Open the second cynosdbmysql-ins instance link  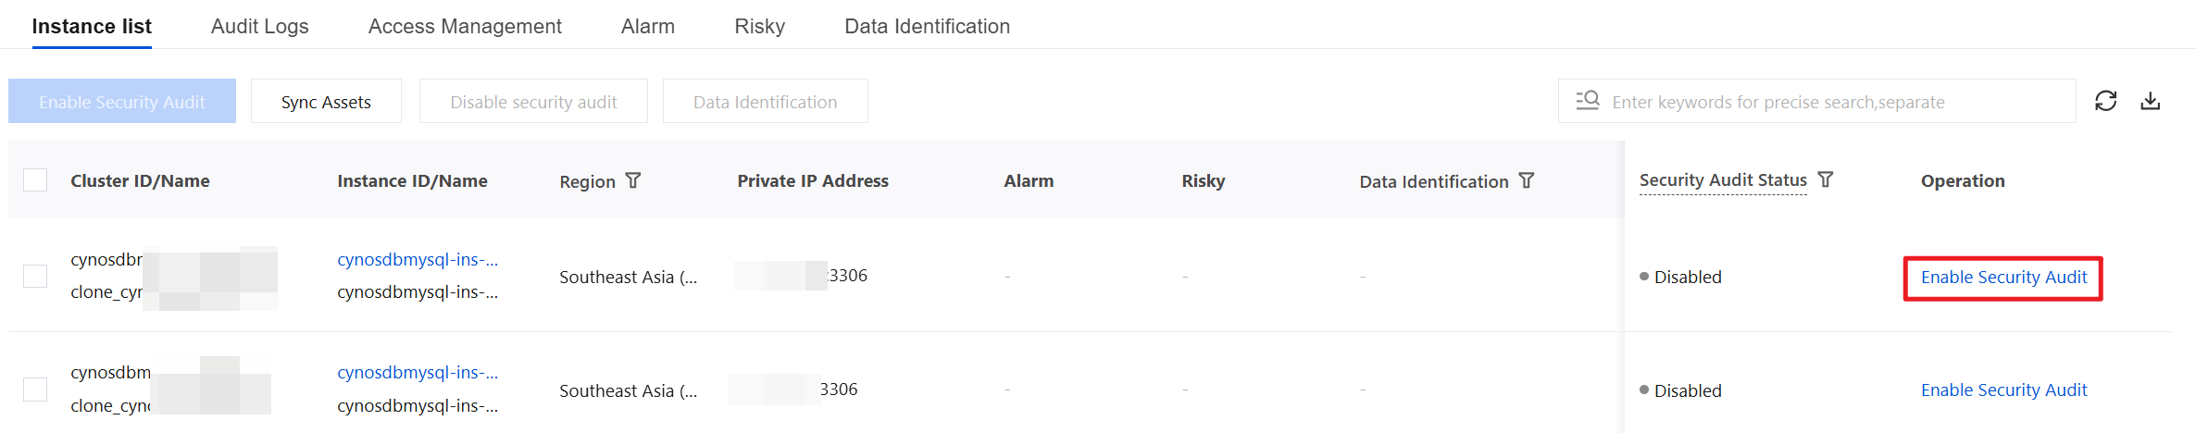pos(418,372)
